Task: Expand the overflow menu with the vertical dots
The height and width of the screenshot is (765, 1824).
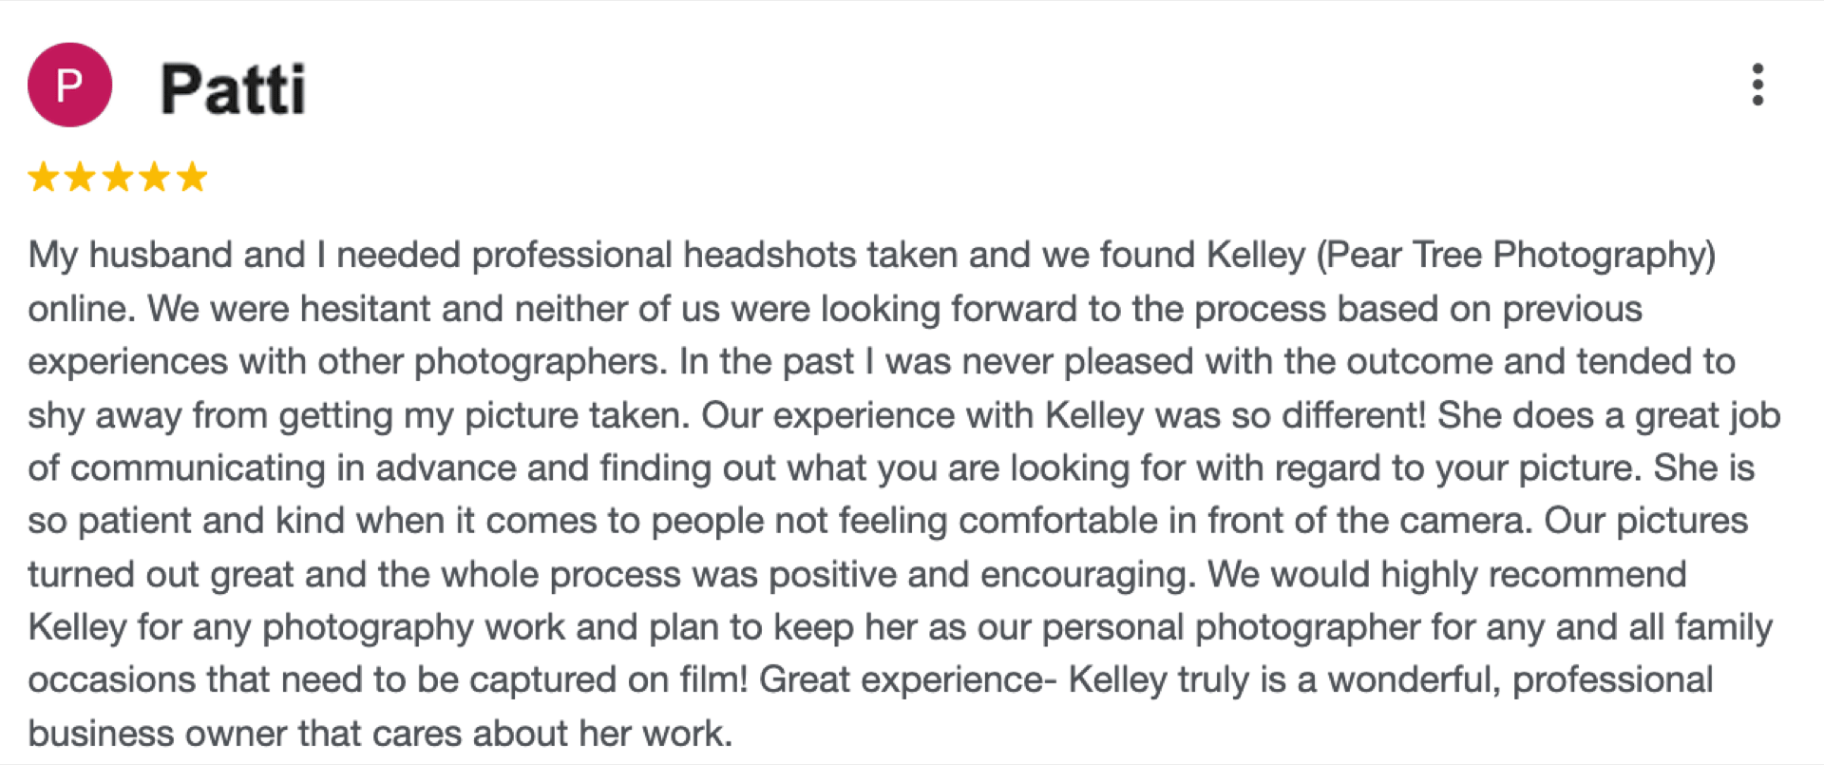Action: [1758, 84]
